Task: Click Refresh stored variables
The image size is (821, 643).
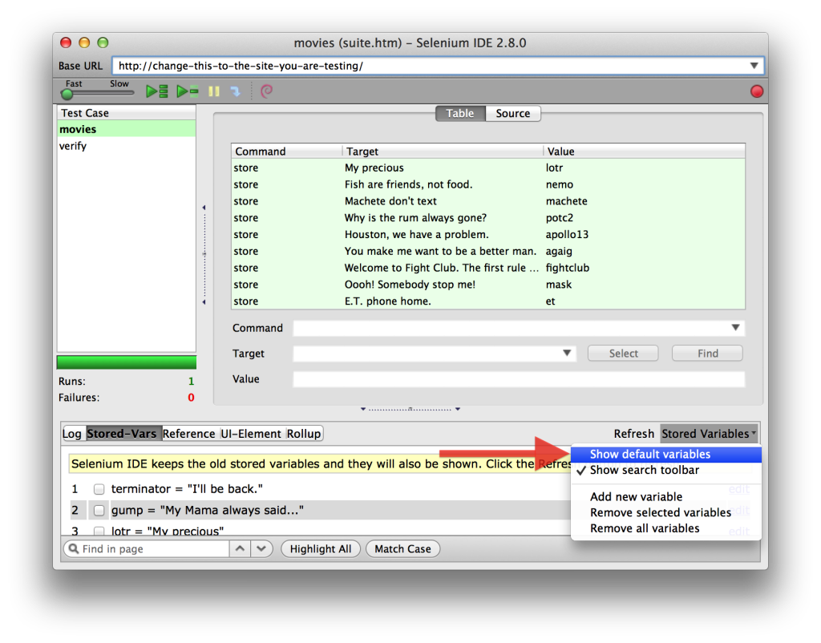Action: coord(633,434)
